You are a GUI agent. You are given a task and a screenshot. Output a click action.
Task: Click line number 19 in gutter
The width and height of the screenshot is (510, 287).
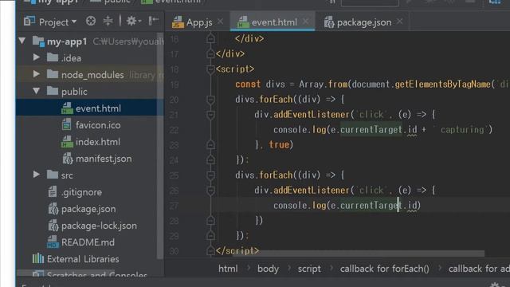175,85
